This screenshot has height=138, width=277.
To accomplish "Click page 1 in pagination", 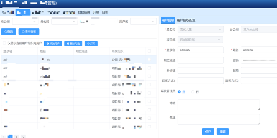I will coord(10,137).
